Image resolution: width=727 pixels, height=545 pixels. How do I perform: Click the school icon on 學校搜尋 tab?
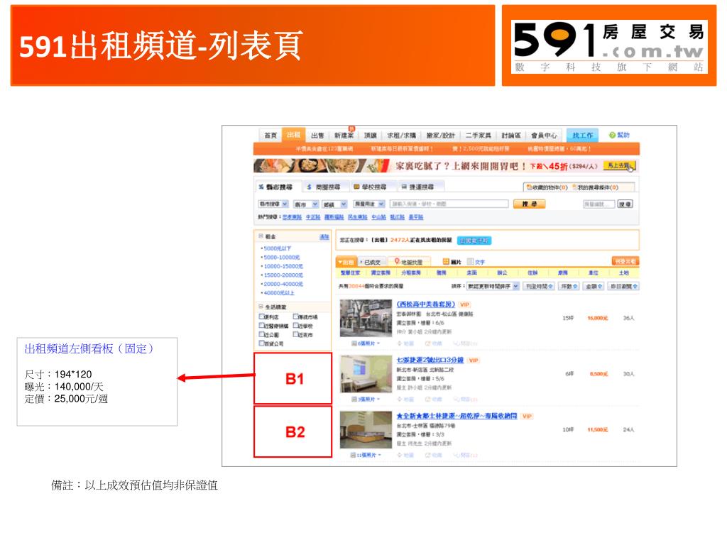coord(356,187)
